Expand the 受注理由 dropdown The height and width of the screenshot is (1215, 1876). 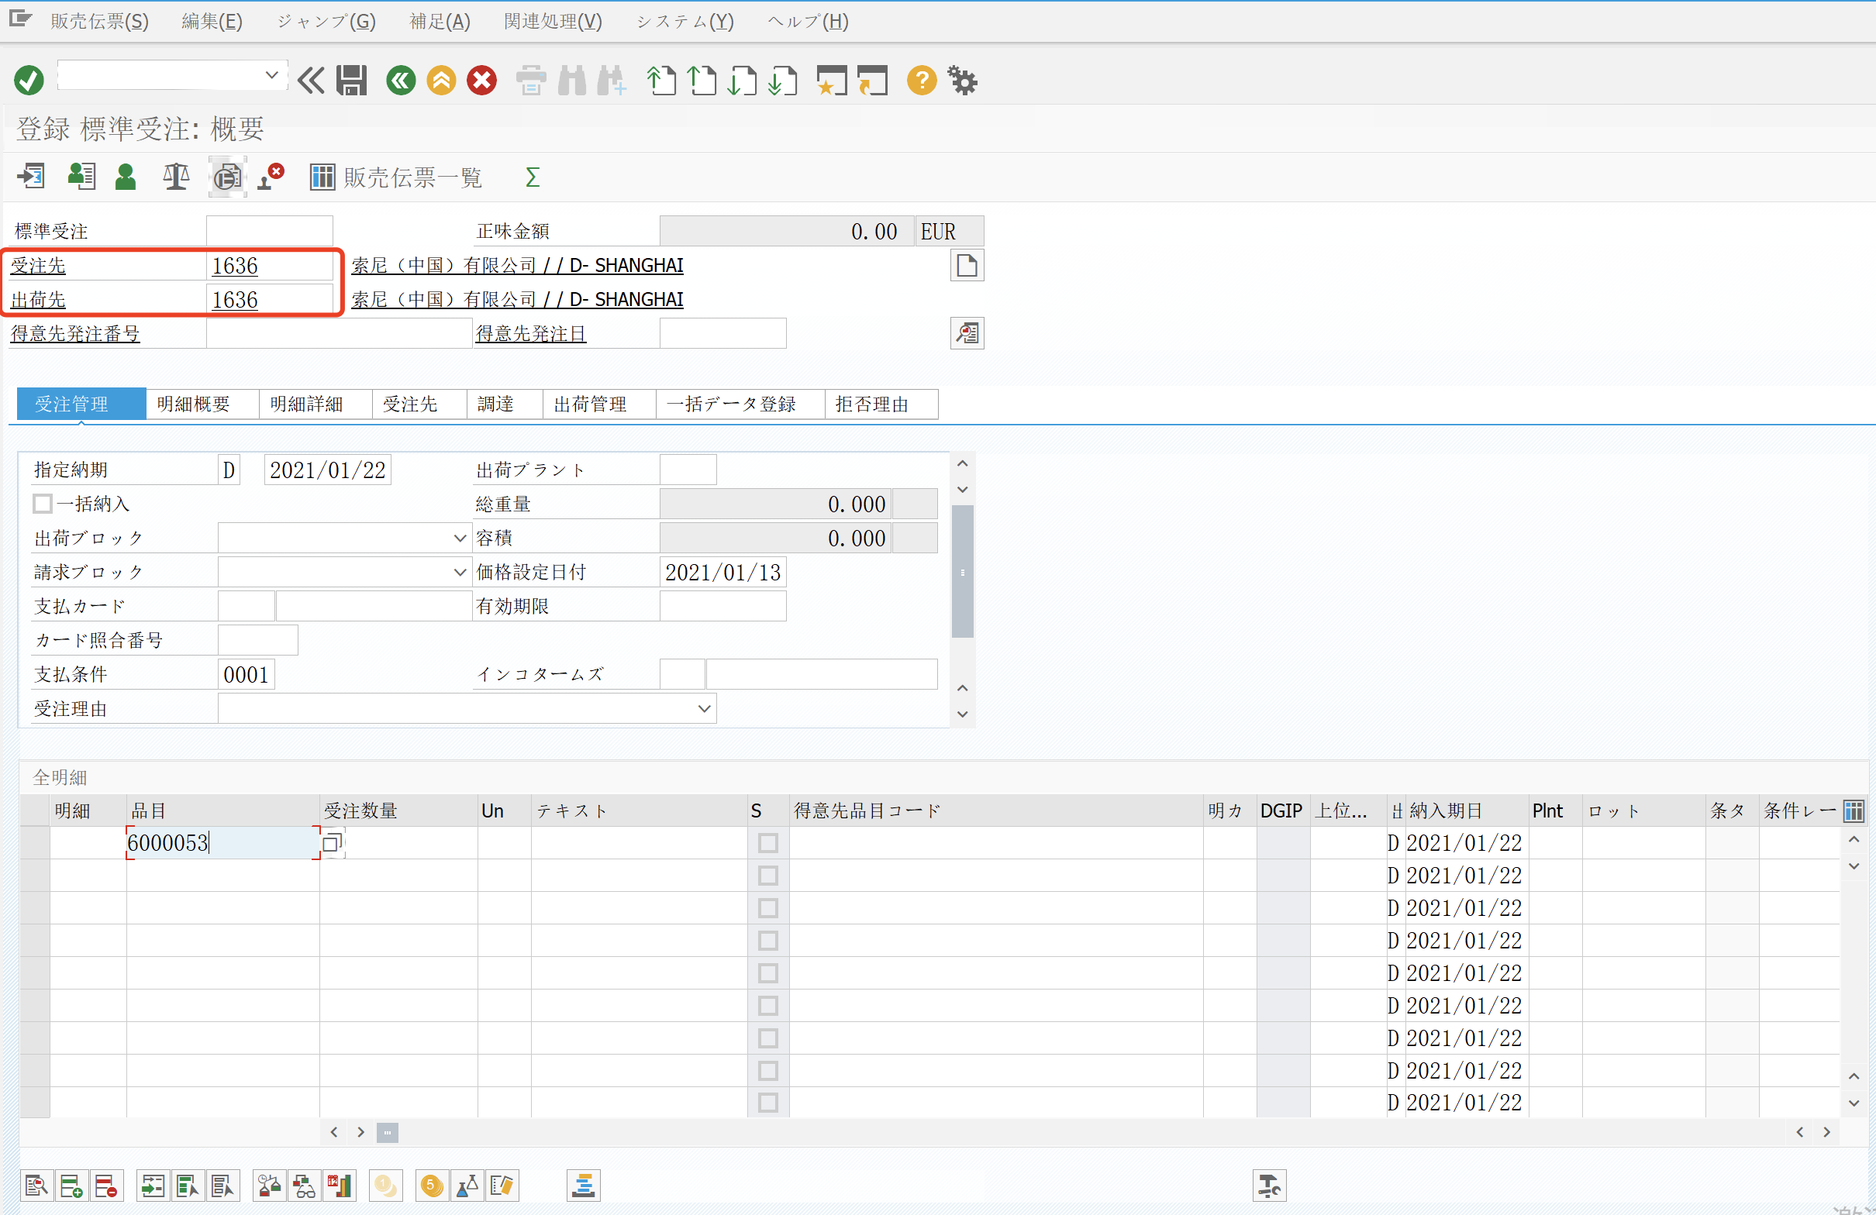point(704,708)
